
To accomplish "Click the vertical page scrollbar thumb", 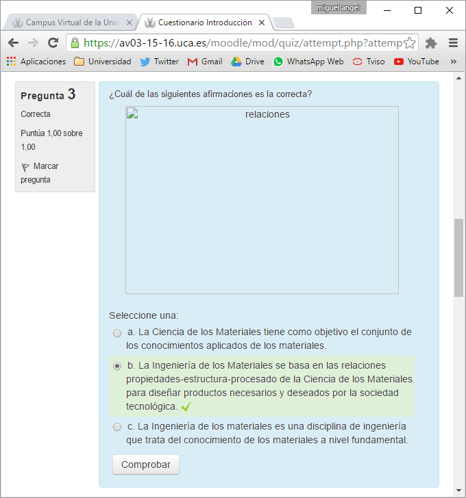I will click(x=458, y=257).
